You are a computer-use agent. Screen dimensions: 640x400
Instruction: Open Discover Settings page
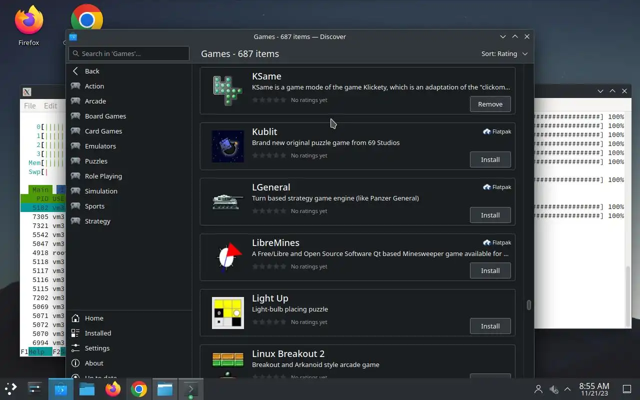tap(128, 348)
